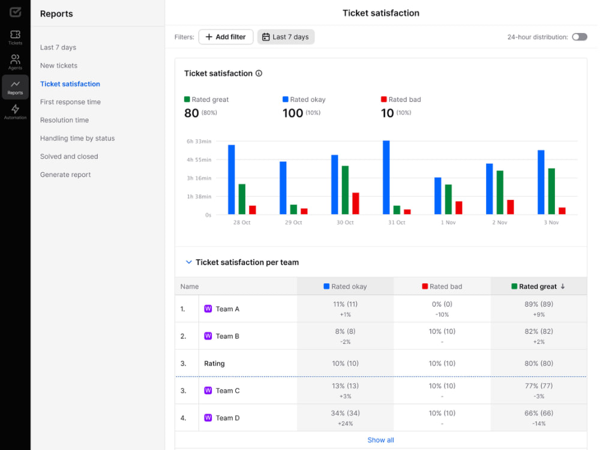
Task: Click the sort arrow on Rated great column
Action: point(563,286)
